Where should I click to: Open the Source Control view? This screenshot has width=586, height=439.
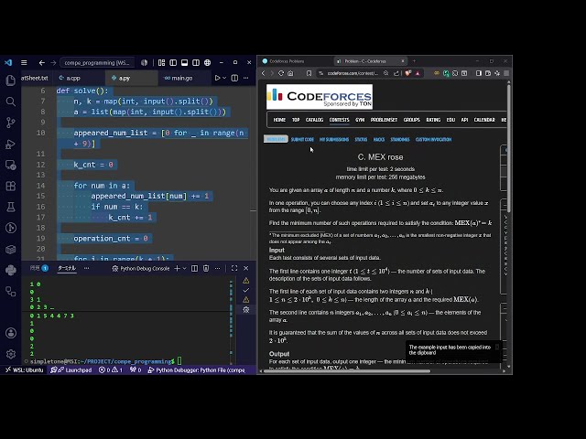[x=10, y=123]
